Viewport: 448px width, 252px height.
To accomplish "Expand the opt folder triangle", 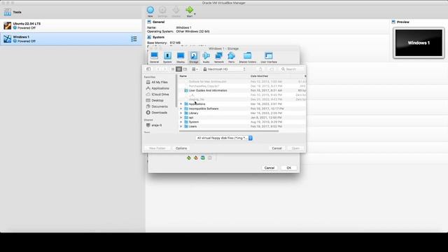I will 181,118.
